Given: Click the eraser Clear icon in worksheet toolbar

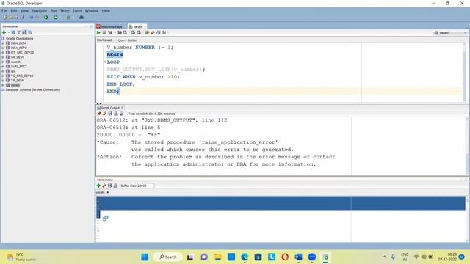Looking at the screenshot, I should point(153,32).
